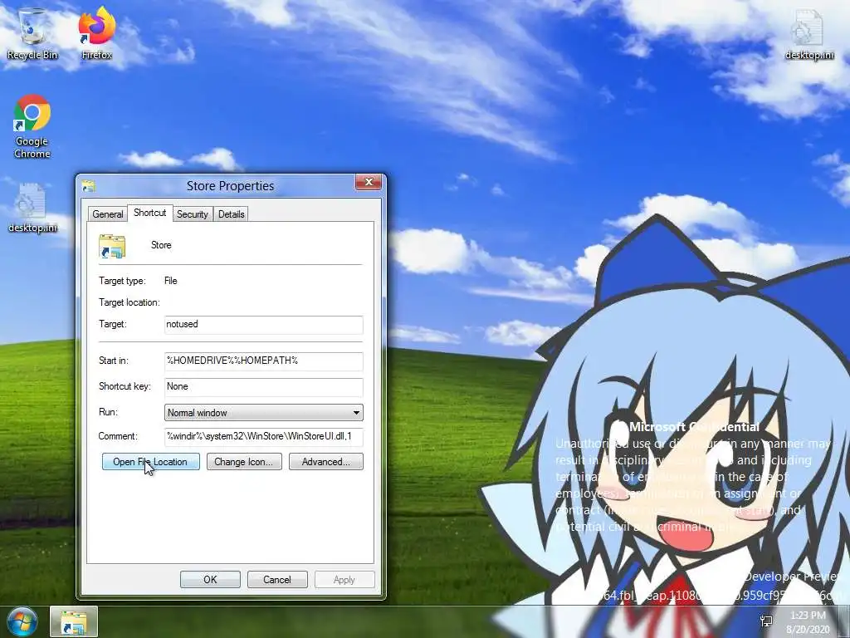The width and height of the screenshot is (850, 638).
Task: Click the 'Store' name text in dialog
Action: coord(161,245)
